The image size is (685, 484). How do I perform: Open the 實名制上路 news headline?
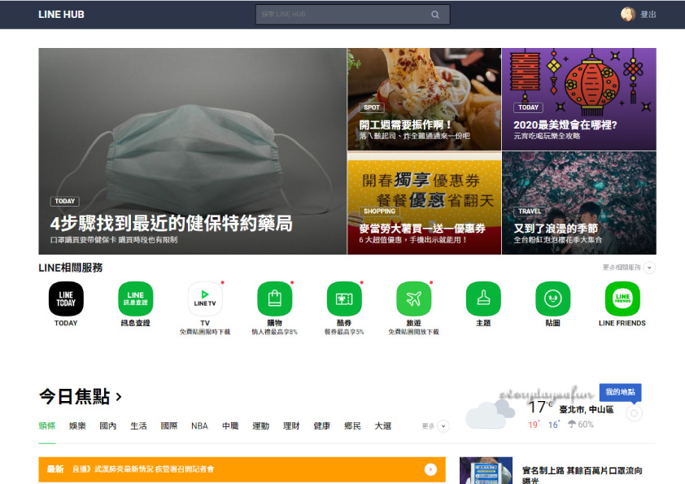pyautogui.click(x=582, y=475)
